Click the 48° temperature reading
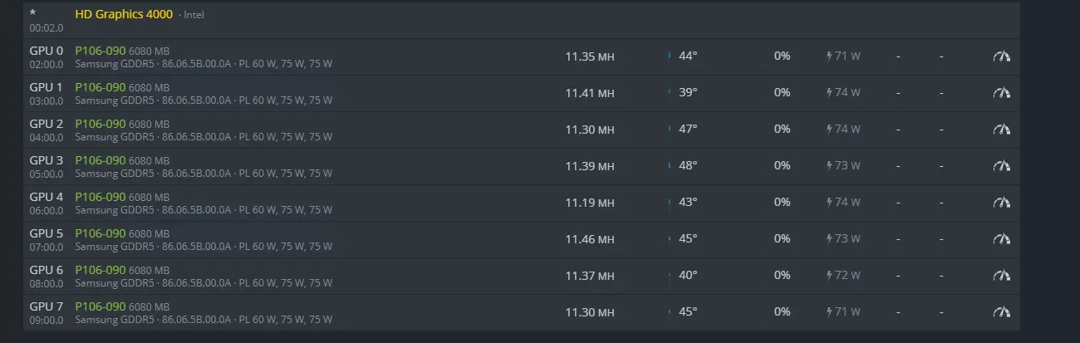 click(x=688, y=166)
